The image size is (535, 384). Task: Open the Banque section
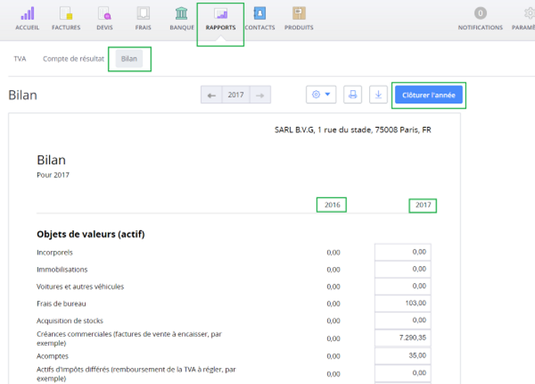(x=181, y=15)
